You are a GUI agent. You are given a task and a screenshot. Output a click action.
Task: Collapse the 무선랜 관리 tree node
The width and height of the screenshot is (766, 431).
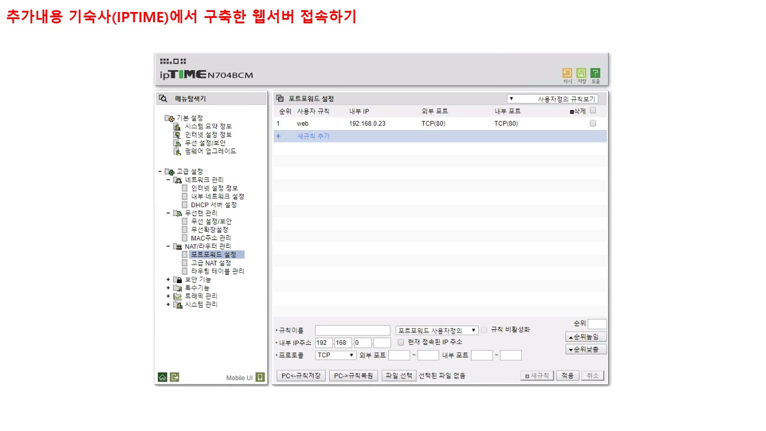click(x=168, y=213)
